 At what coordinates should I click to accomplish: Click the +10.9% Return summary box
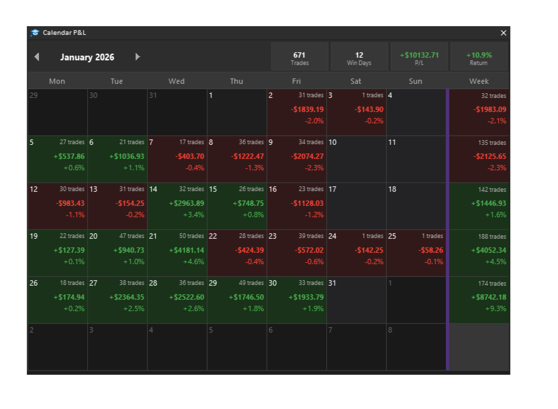tap(479, 57)
